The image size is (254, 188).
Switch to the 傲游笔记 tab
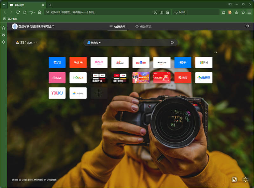(x=144, y=26)
